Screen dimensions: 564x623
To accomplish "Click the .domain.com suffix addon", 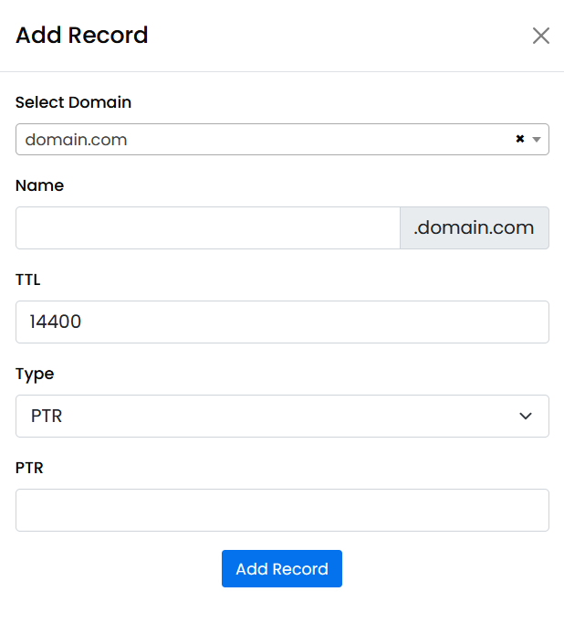I will coord(474,227).
